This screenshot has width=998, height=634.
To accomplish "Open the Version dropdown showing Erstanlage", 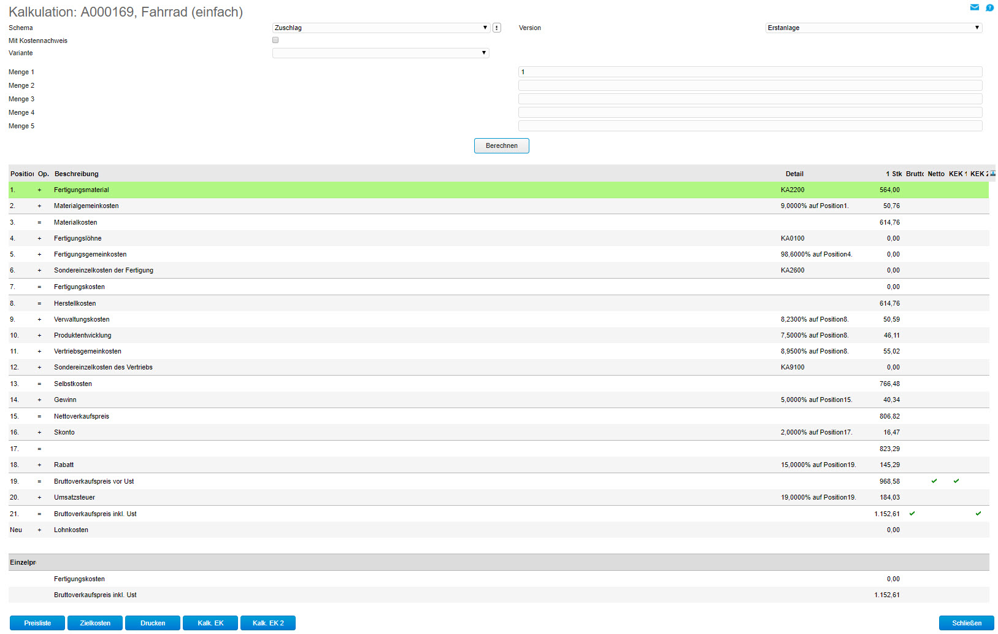I will [873, 28].
